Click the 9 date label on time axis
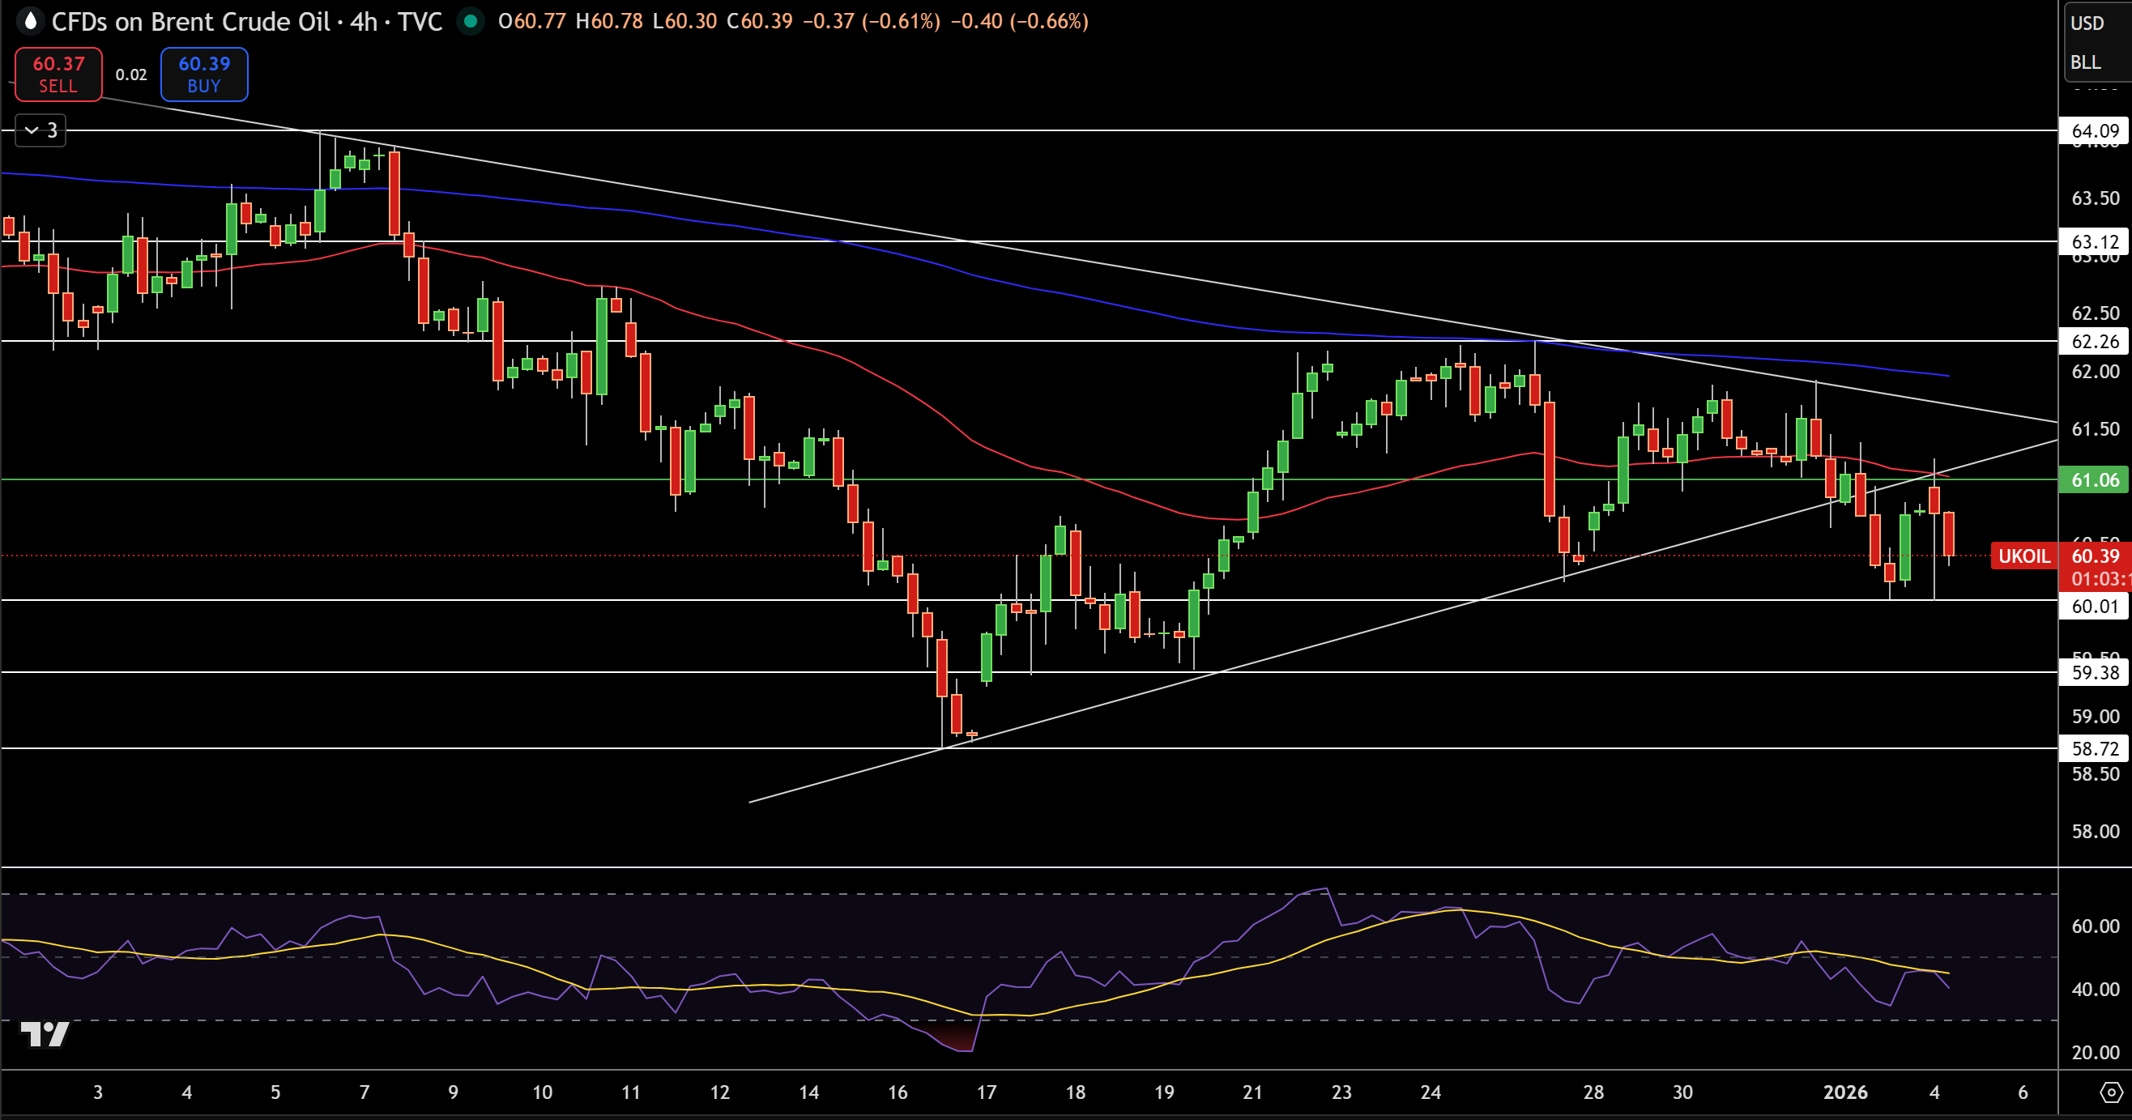The image size is (2132, 1120). [x=453, y=1092]
